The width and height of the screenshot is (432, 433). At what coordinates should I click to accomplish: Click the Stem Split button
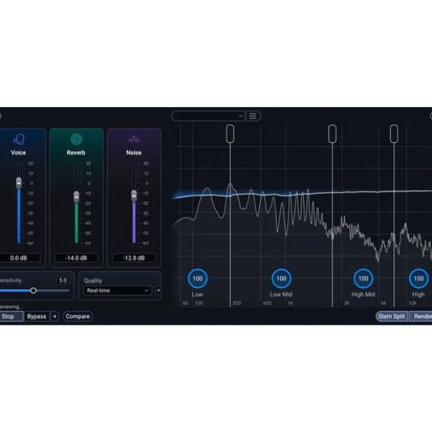pyautogui.click(x=392, y=317)
